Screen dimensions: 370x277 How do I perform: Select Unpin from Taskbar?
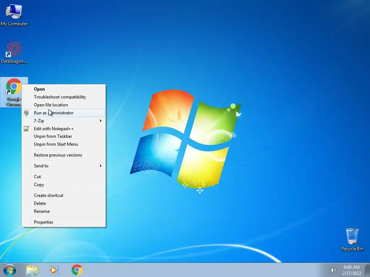(64, 136)
